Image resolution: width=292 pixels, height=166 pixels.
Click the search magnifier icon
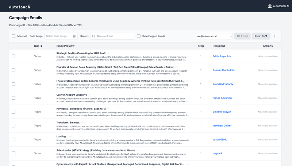[x=94, y=36]
